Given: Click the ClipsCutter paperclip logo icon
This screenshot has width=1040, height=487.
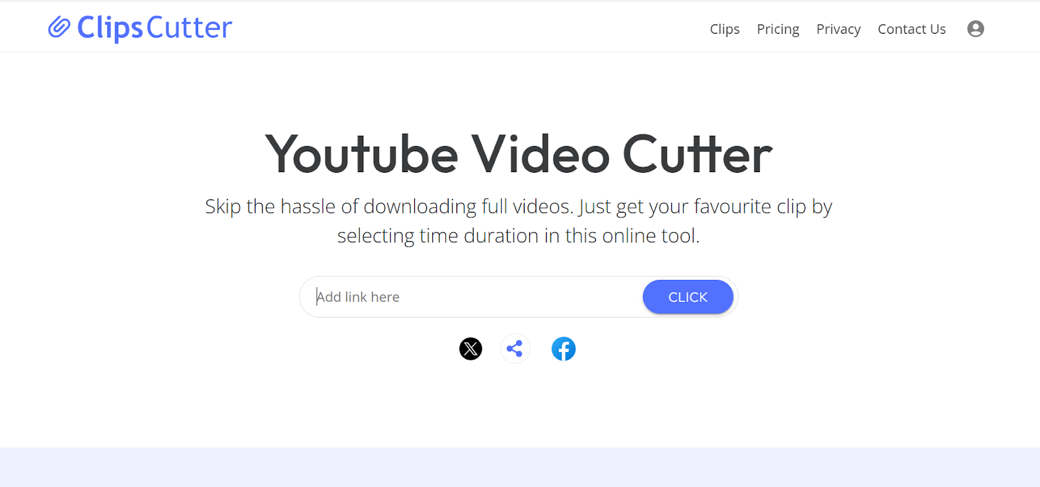Looking at the screenshot, I should click(59, 27).
